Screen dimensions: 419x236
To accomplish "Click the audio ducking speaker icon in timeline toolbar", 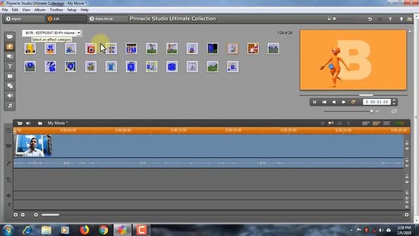I will click(x=331, y=123).
